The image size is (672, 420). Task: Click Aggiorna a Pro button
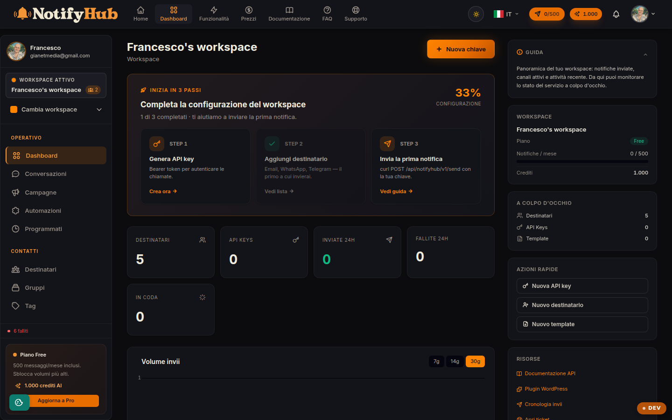click(56, 401)
